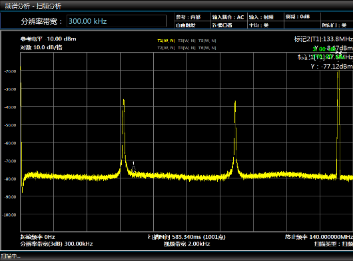Image resolution: width=353 pixels, height=261 pixels.
Task: Select the T2[W, N] trace label
Action: pos(166,48)
